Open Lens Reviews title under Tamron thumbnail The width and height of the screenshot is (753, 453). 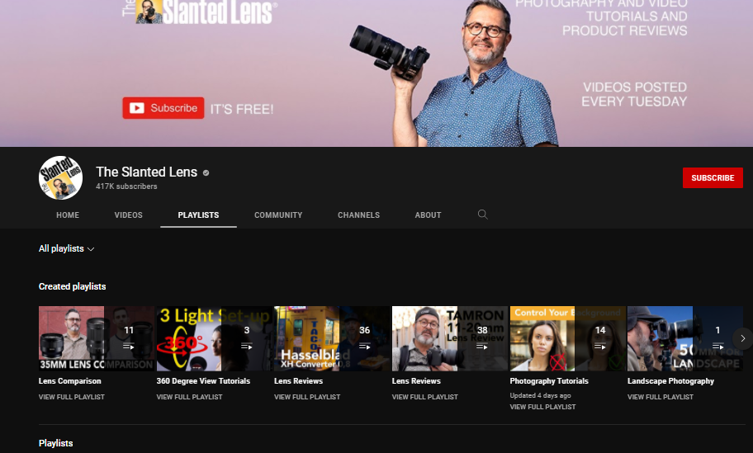[x=416, y=381]
